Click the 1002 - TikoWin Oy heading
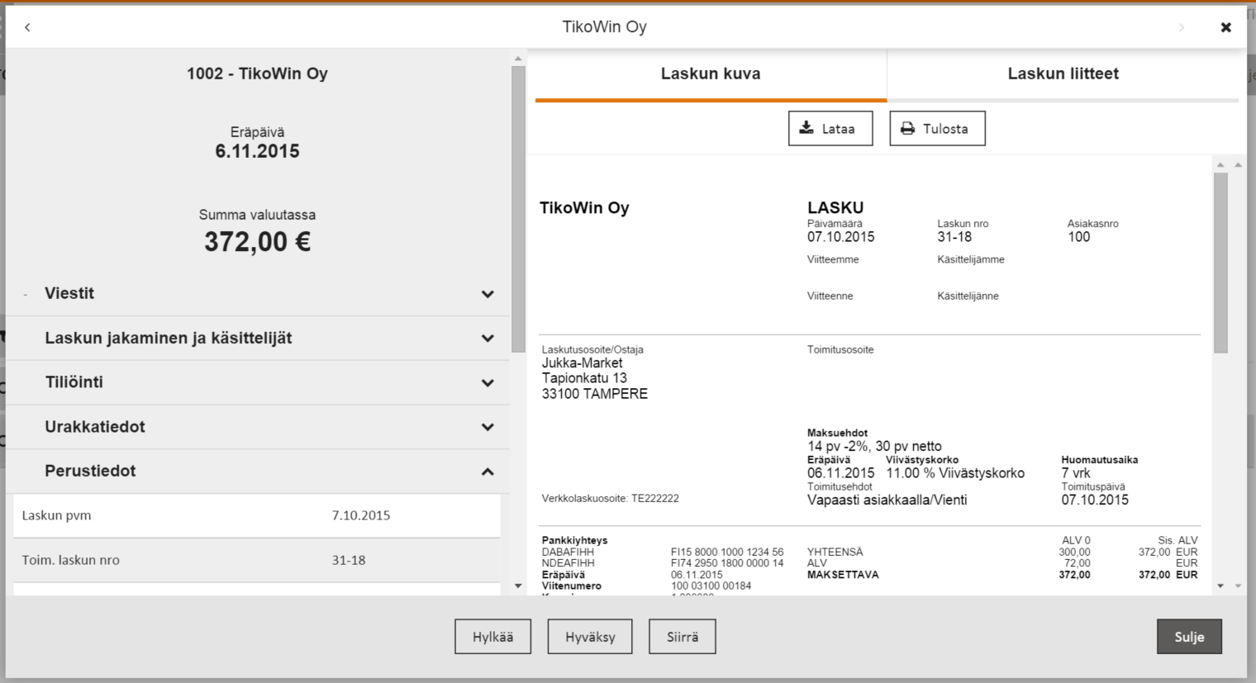 coord(257,74)
